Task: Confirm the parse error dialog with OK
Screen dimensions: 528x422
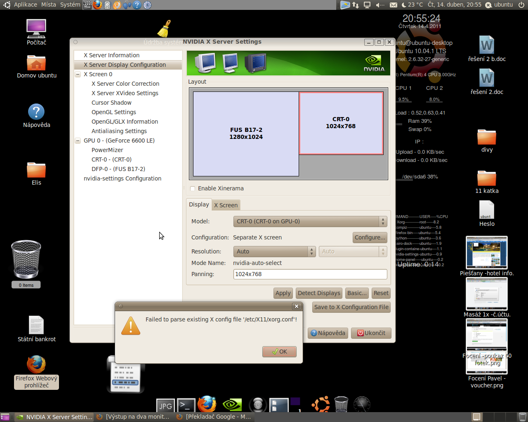Action: pos(279,352)
